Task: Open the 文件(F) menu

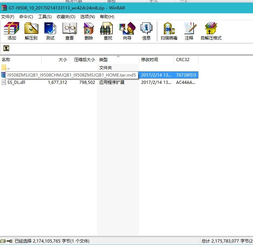Action: click(8, 17)
